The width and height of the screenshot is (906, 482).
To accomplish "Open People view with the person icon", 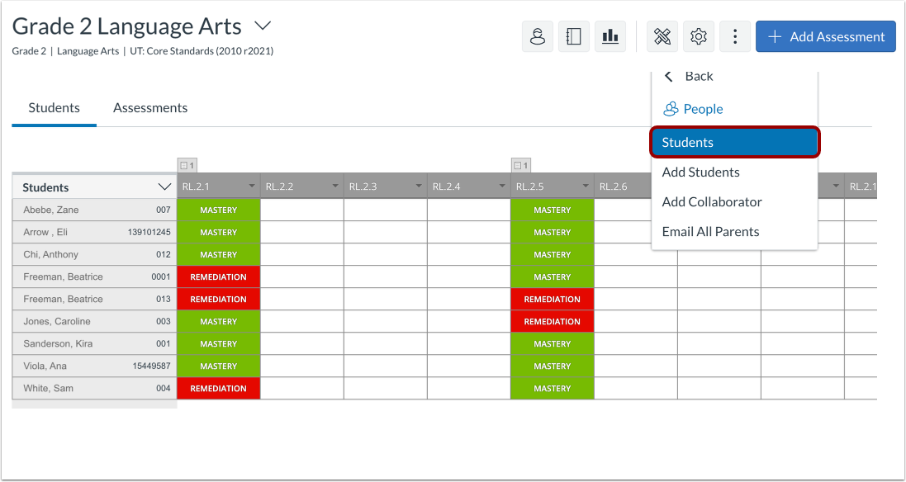I will (538, 36).
